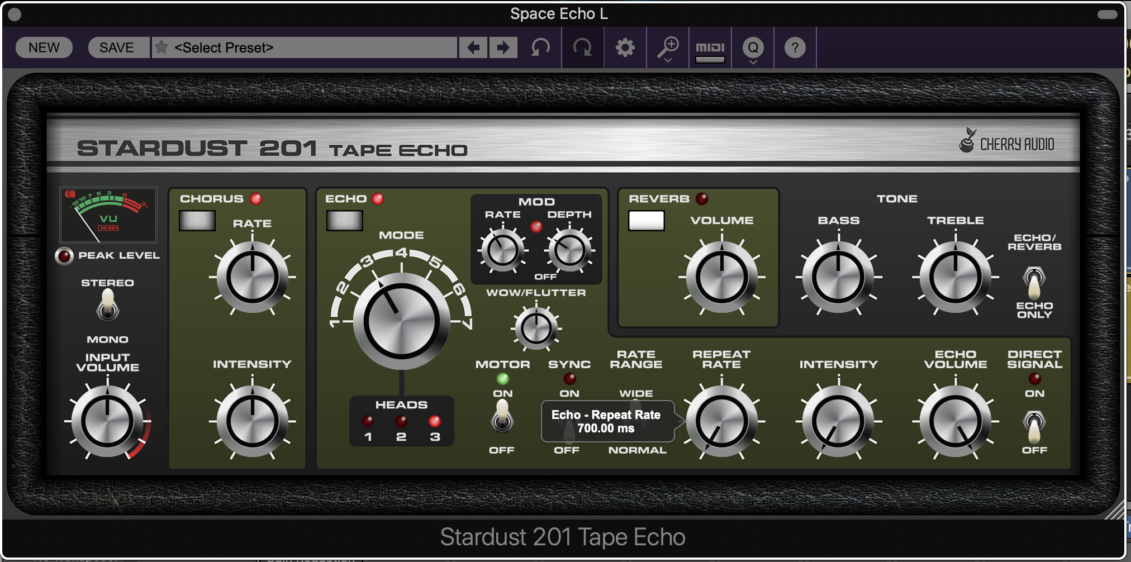Click the Reverb Volume knob
Viewport: 1131px width, 562px height.
tap(722, 277)
